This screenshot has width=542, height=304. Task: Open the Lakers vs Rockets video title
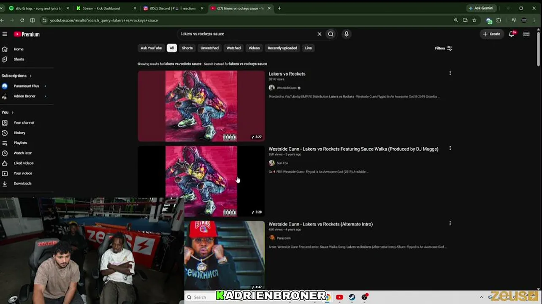(x=287, y=74)
